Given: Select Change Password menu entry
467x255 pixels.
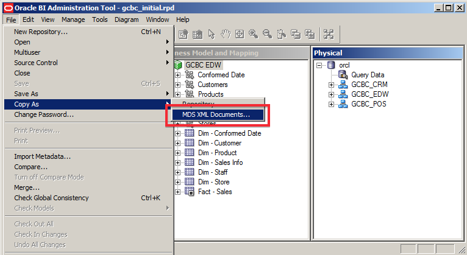Looking at the screenshot, I should (x=88, y=115).
